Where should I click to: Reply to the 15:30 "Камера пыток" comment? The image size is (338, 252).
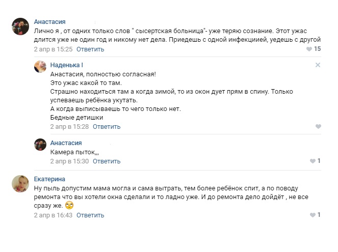[x=107, y=161]
